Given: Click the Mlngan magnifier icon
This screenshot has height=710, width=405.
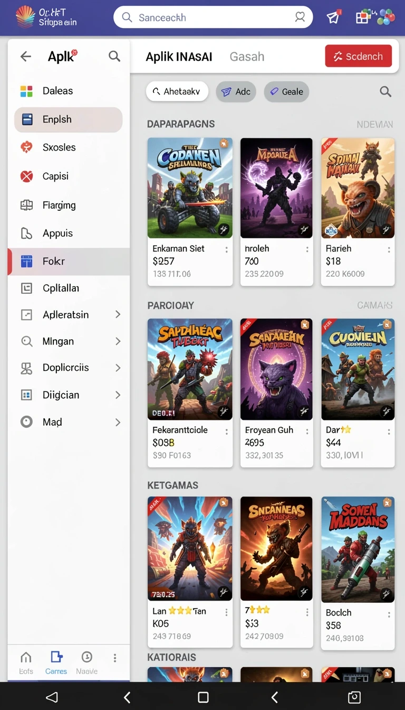Looking at the screenshot, I should [26, 341].
